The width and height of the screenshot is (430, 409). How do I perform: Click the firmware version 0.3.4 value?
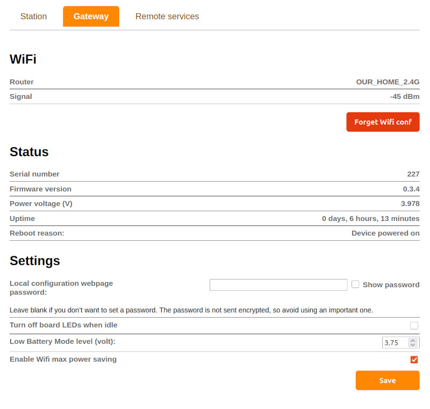[411, 189]
